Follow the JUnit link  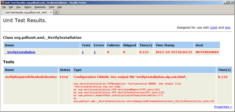(x=213, y=28)
